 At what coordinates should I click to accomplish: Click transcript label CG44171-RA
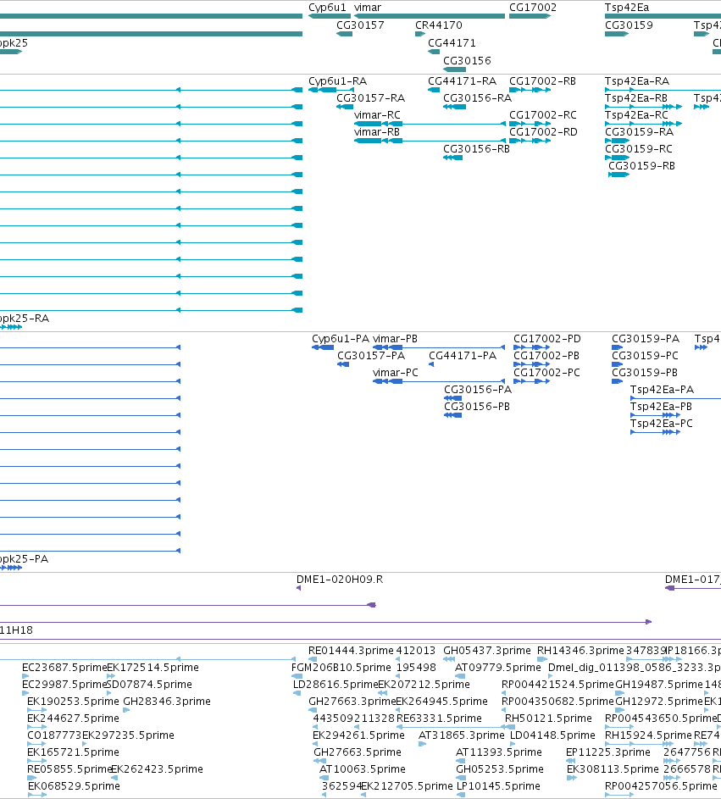[x=462, y=81]
